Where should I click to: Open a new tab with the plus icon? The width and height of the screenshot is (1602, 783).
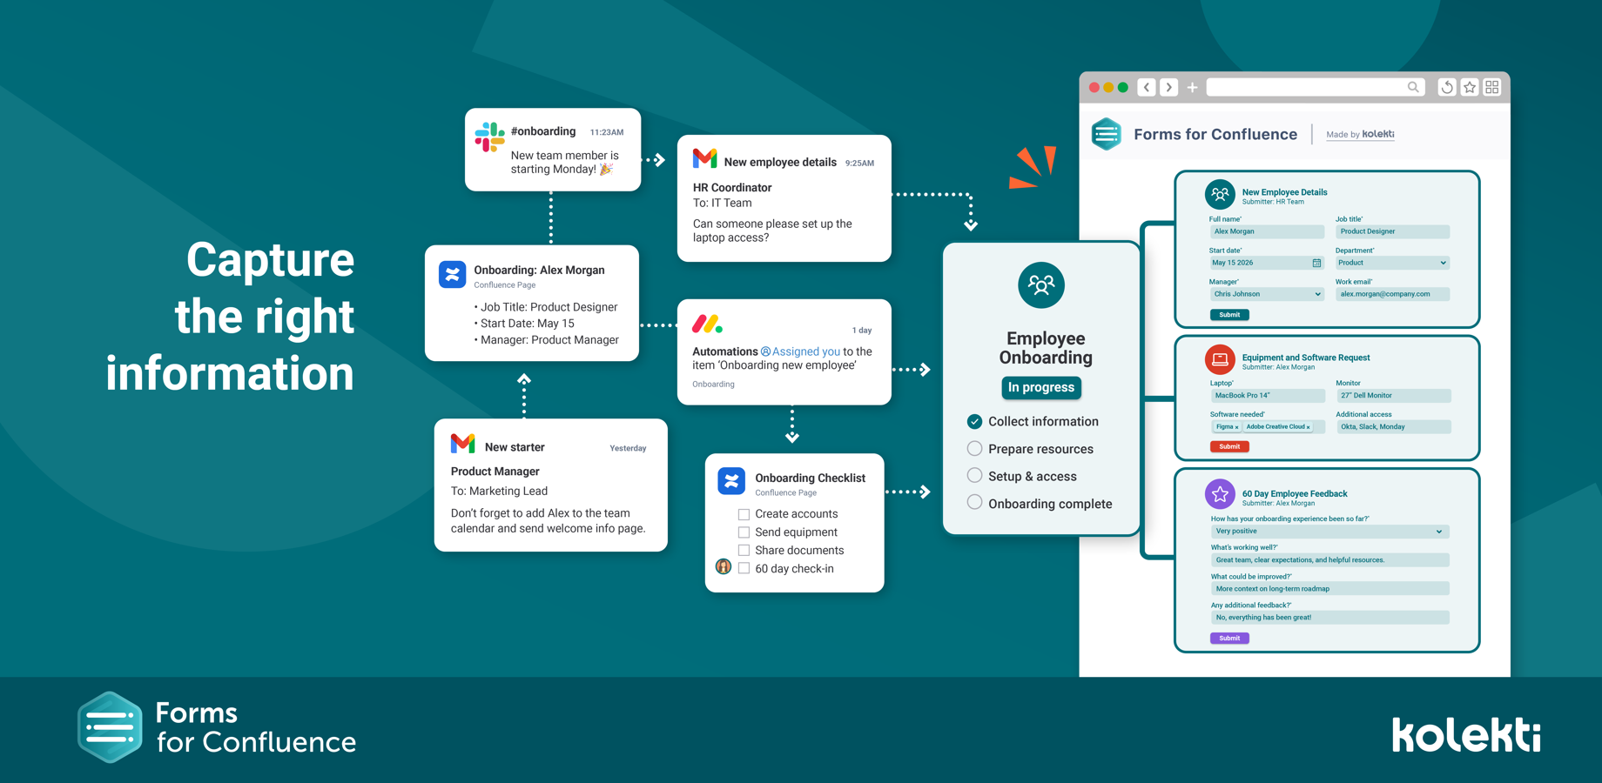[1192, 87]
